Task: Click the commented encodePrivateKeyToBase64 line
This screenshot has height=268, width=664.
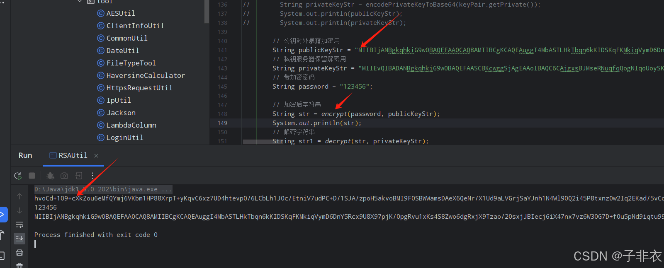Action: pos(410,5)
